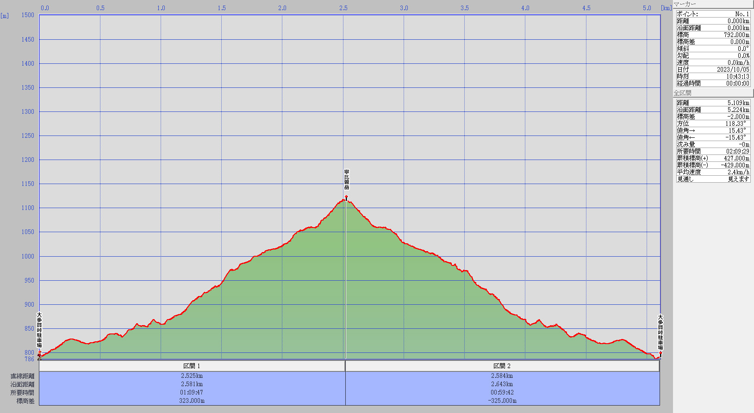
Task: Click the hiker icon at the trail start
Action: click(39, 357)
